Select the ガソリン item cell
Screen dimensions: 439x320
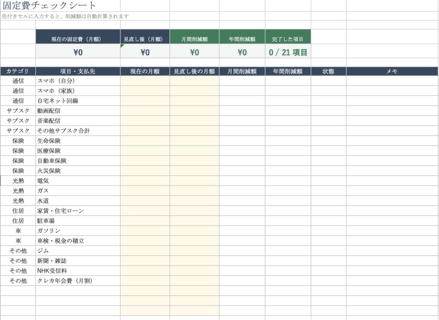(78, 231)
